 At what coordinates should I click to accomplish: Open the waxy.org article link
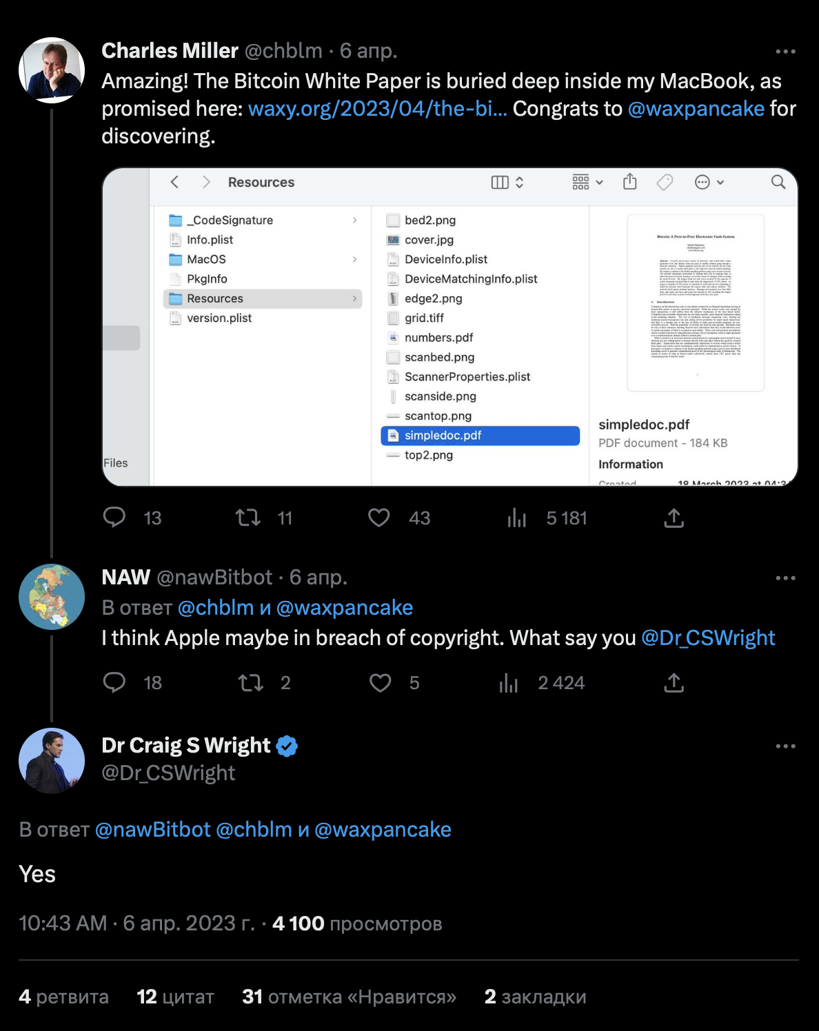point(377,109)
